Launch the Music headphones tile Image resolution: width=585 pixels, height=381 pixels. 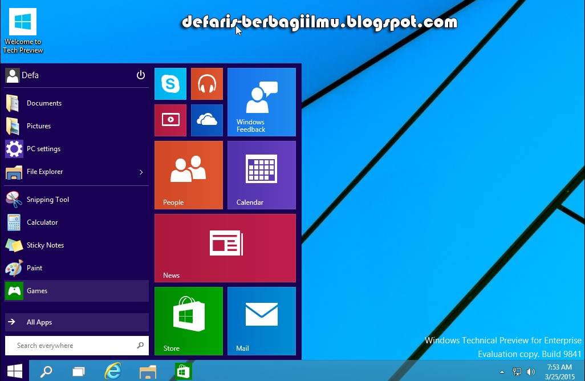(x=206, y=84)
